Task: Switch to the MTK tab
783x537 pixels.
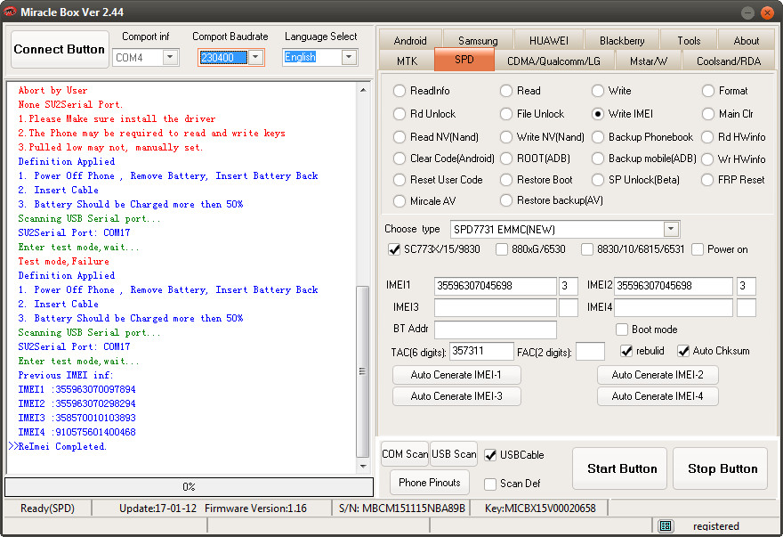Action: click(407, 61)
